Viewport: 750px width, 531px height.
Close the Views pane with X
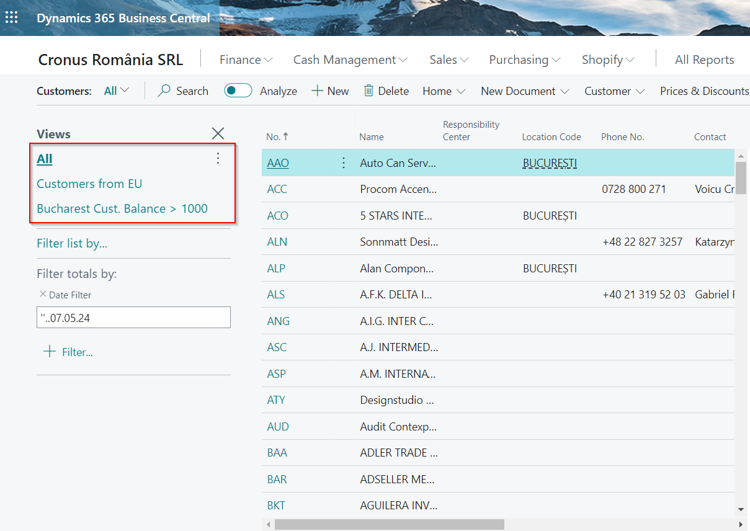[x=218, y=133]
